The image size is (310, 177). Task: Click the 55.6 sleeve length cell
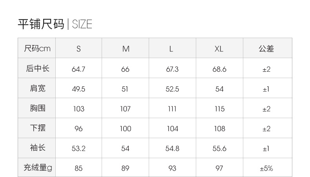[x=219, y=148]
